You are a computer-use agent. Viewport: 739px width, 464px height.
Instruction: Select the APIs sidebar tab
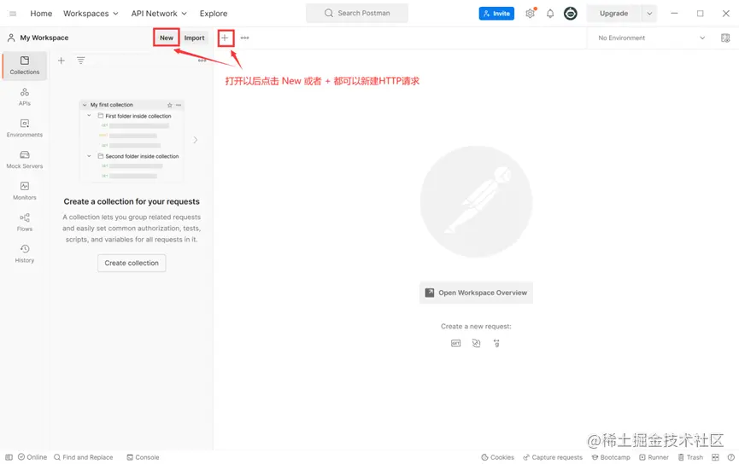pos(25,96)
